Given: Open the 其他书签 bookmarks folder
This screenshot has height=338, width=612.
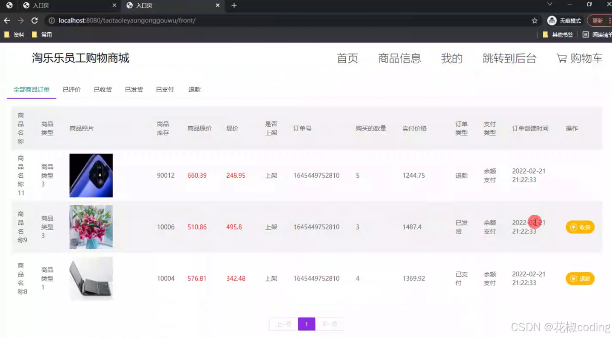Looking at the screenshot, I should [558, 35].
